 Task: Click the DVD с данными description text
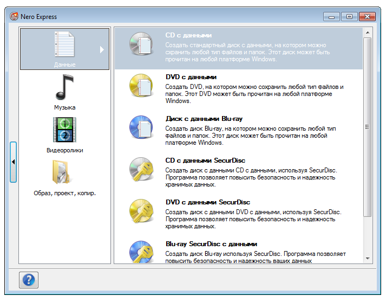pyautogui.click(x=254, y=94)
